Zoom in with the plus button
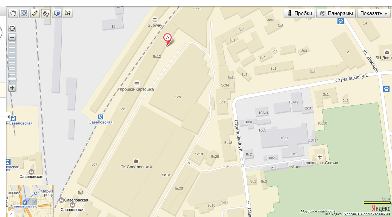Image resolution: width=392 pixels, height=217 pixels. pos(12,88)
